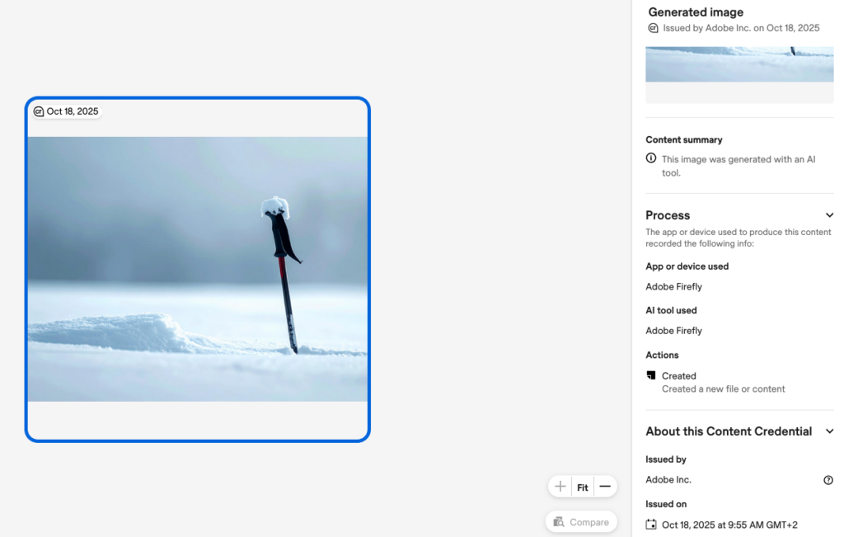
Task: Zoom in with the plus button
Action: point(560,487)
